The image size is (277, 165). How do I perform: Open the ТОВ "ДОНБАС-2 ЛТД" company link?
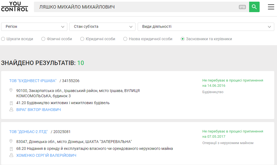pyautogui.click(x=28, y=132)
